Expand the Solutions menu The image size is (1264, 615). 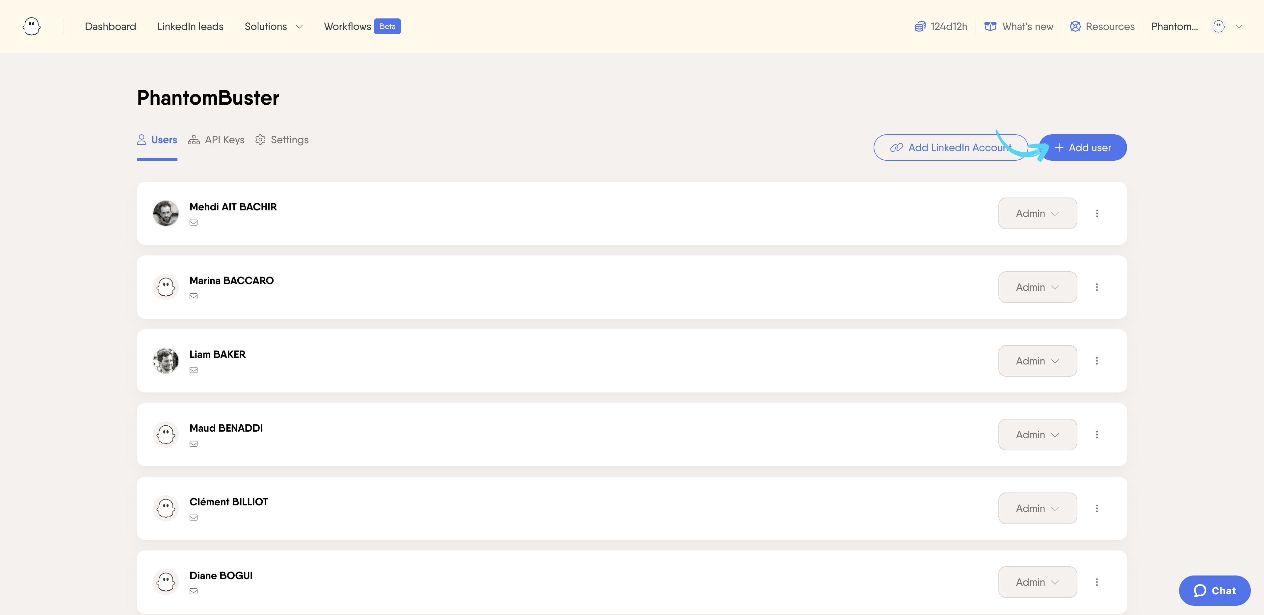click(273, 27)
